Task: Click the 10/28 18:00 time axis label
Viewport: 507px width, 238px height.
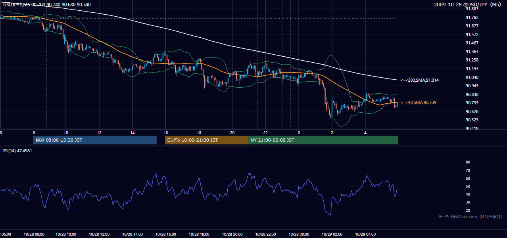Action: coord(199,234)
